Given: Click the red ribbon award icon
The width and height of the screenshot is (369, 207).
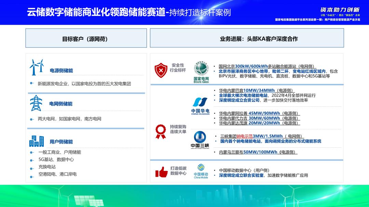Looking at the screenshot, I should click(x=161, y=132).
